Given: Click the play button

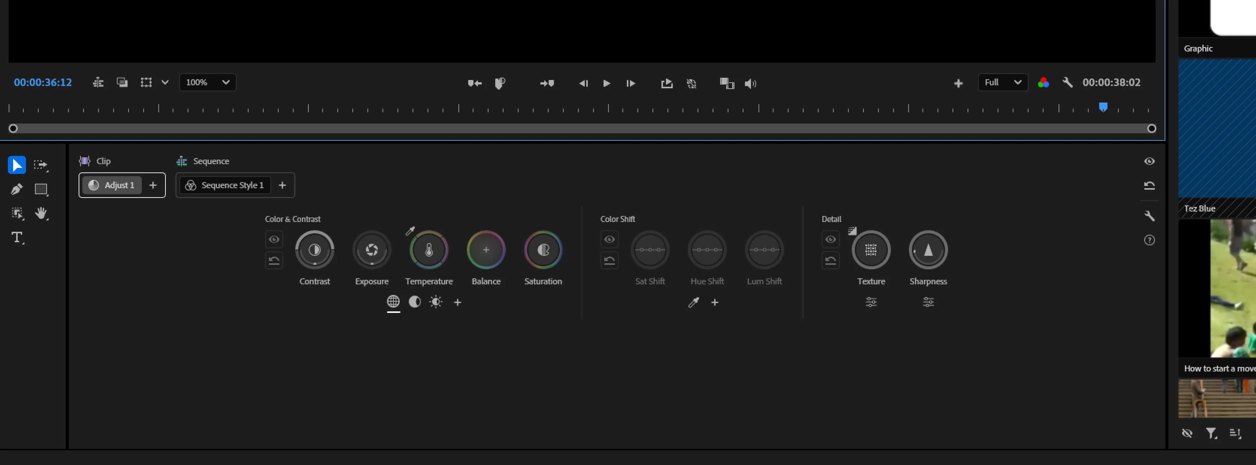Looking at the screenshot, I should pos(607,83).
